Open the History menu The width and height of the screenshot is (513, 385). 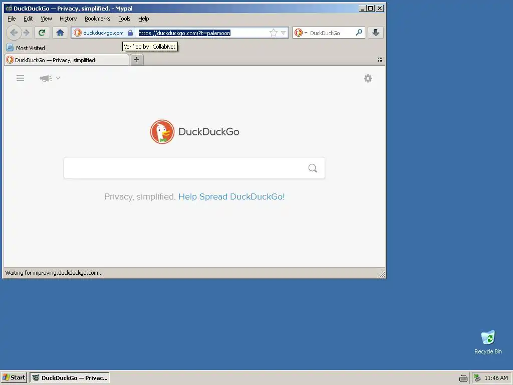coord(68,19)
